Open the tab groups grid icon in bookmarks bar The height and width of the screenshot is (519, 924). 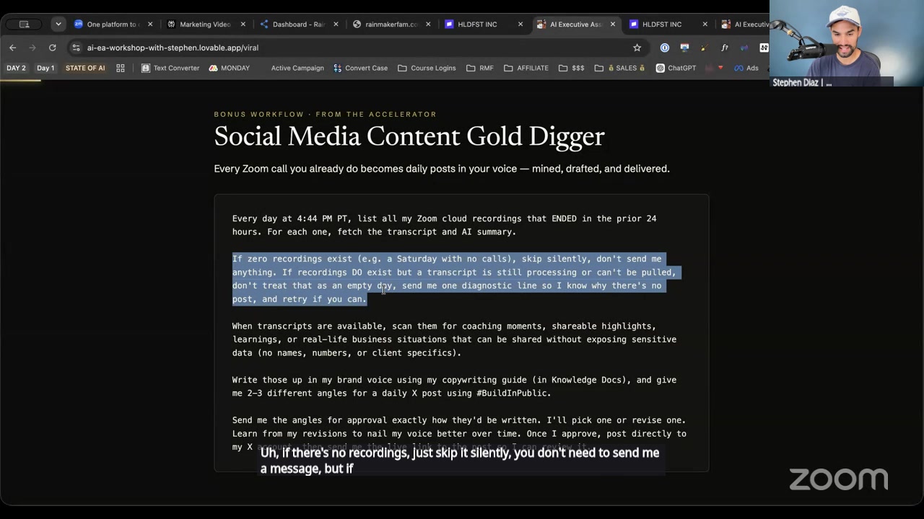coord(121,68)
